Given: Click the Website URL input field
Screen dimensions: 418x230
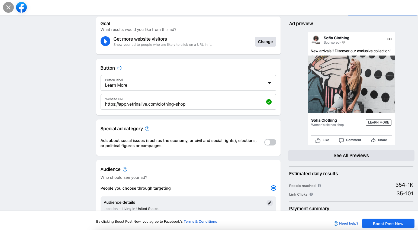Looking at the screenshot, I should coord(188,102).
